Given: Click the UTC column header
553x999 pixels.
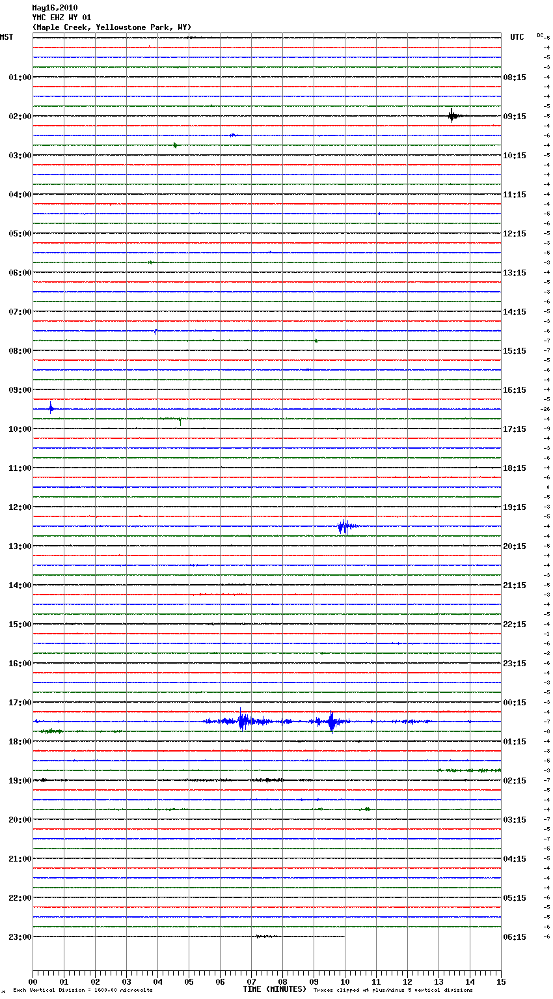Looking at the screenshot, I should 517,37.
